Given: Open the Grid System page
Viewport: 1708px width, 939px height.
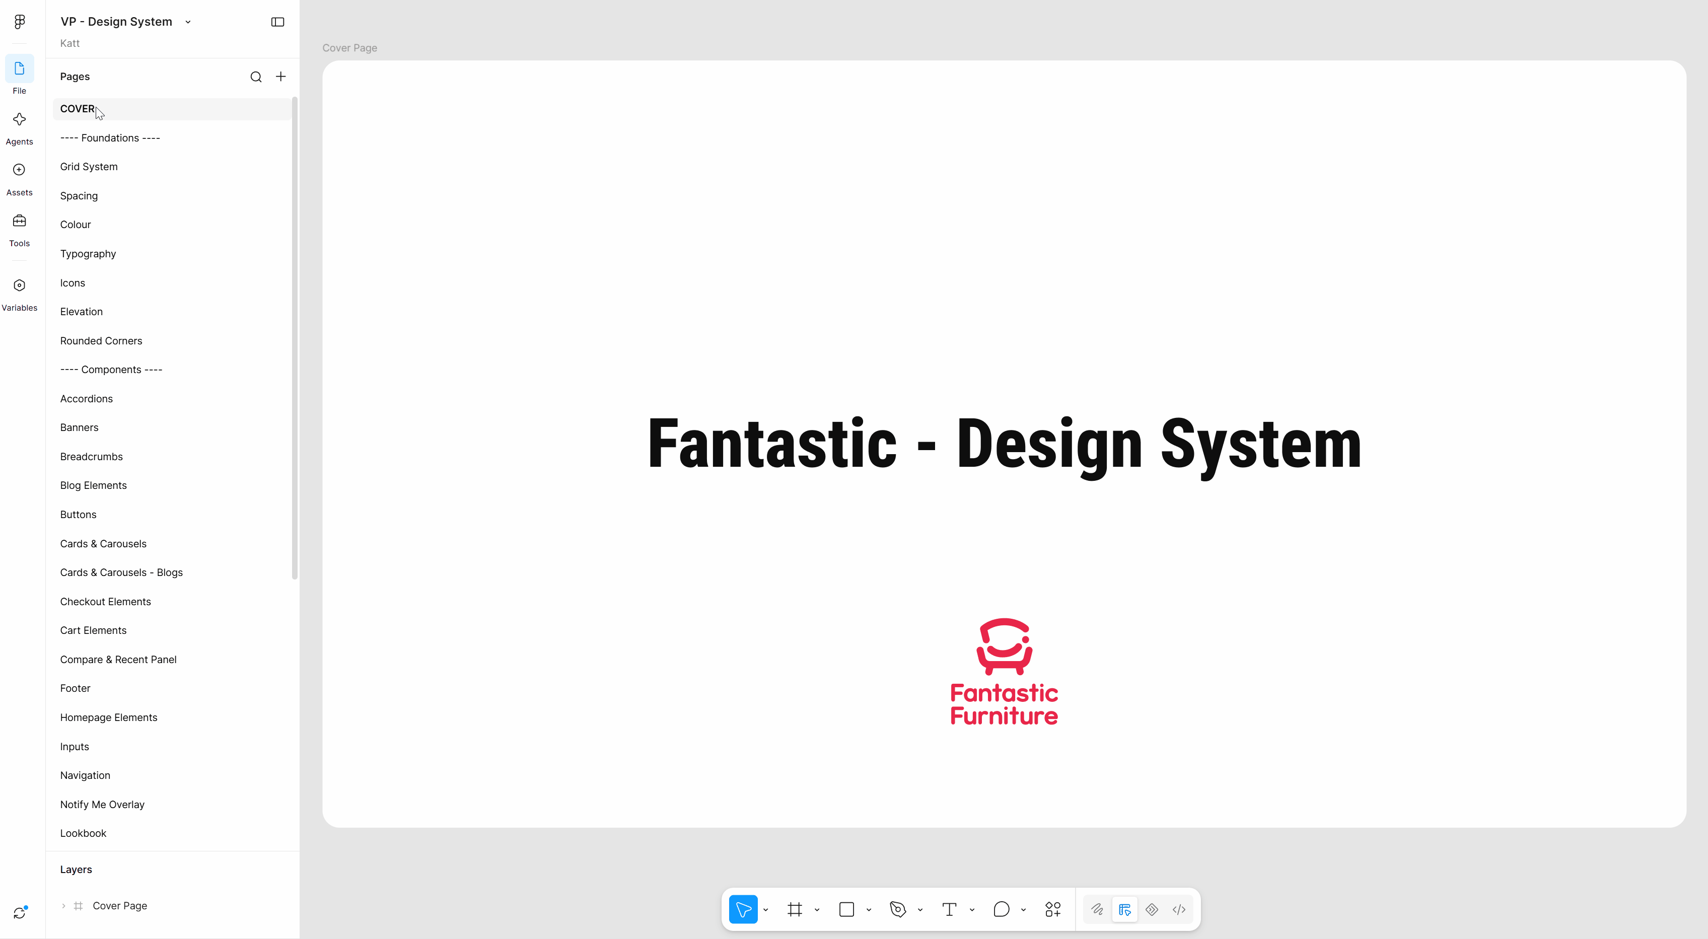Looking at the screenshot, I should tap(172, 167).
